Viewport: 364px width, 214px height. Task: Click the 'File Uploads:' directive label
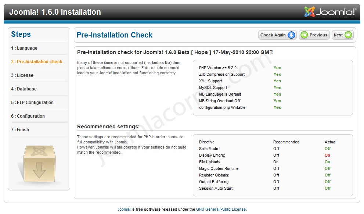[x=210, y=162]
